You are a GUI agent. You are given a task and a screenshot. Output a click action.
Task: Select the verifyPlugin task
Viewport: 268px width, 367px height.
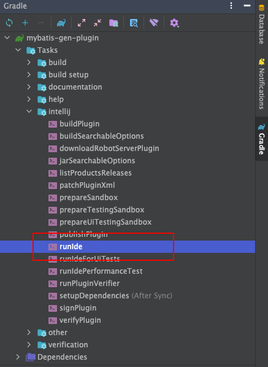point(80,320)
